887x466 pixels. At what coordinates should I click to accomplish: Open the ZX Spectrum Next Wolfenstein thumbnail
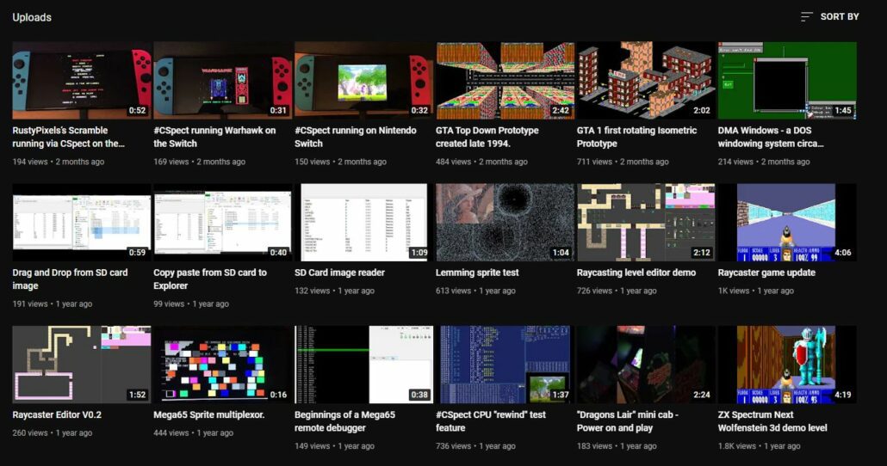click(x=787, y=364)
